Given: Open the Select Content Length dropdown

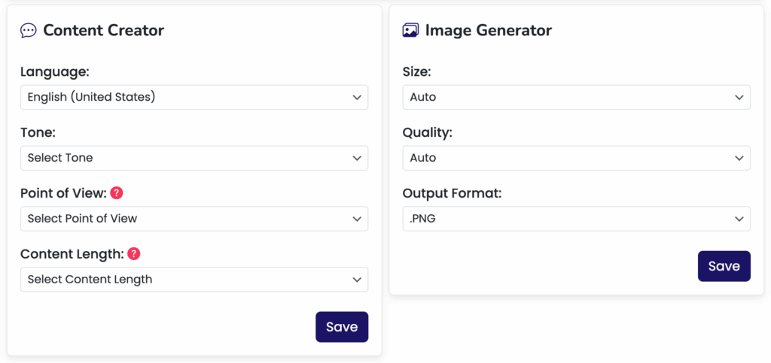Looking at the screenshot, I should click(x=194, y=280).
